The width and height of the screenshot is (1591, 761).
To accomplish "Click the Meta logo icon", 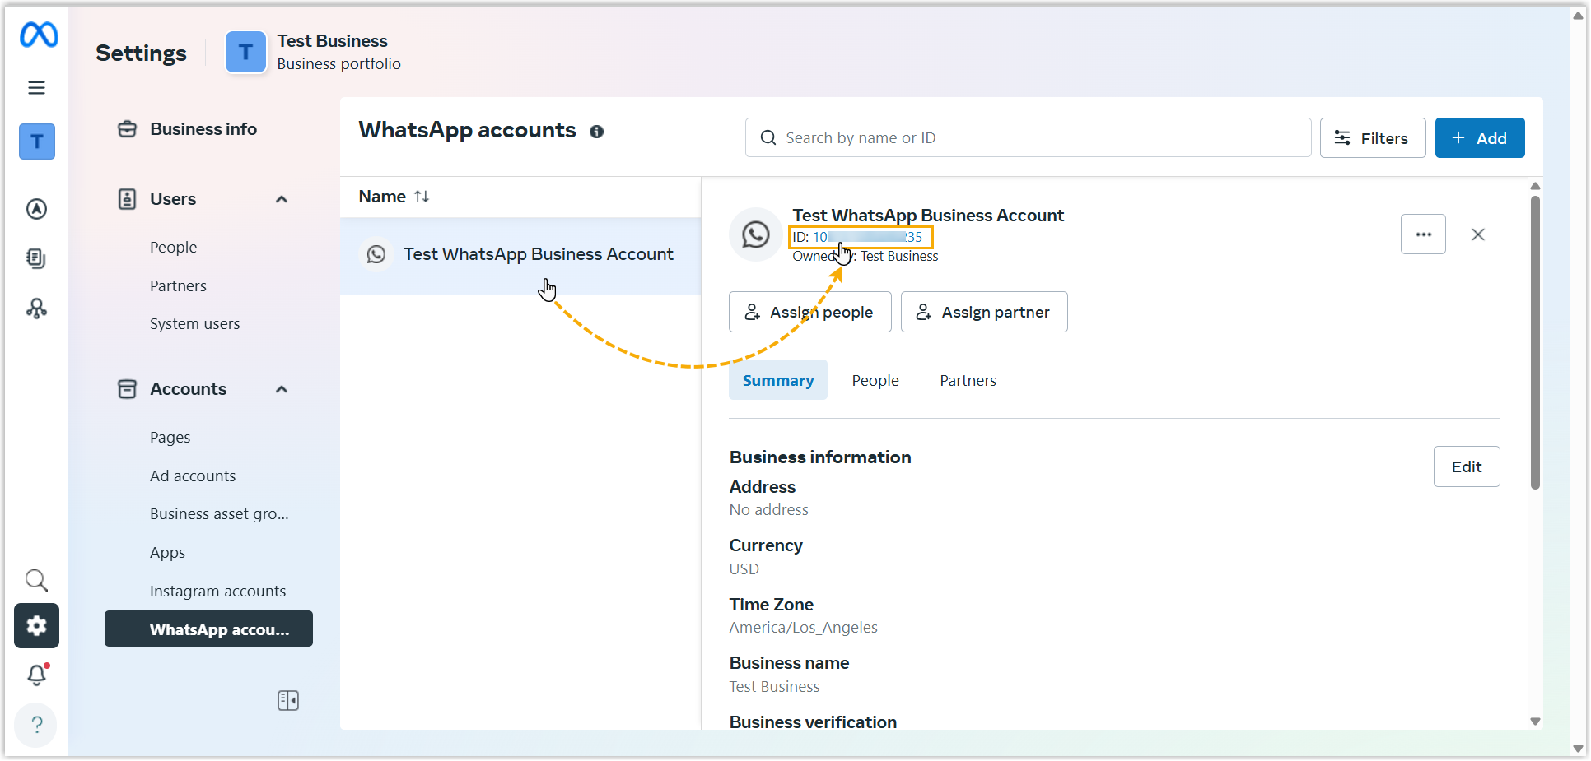I will click(39, 35).
